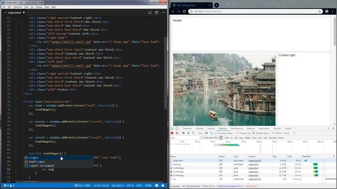Click the browser address bar URL
This screenshot has height=189, width=337.
pos(208,12)
